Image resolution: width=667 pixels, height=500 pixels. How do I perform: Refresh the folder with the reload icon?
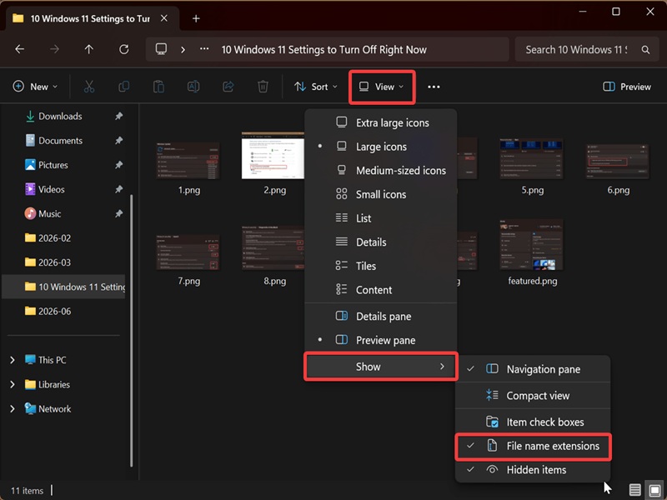click(123, 50)
